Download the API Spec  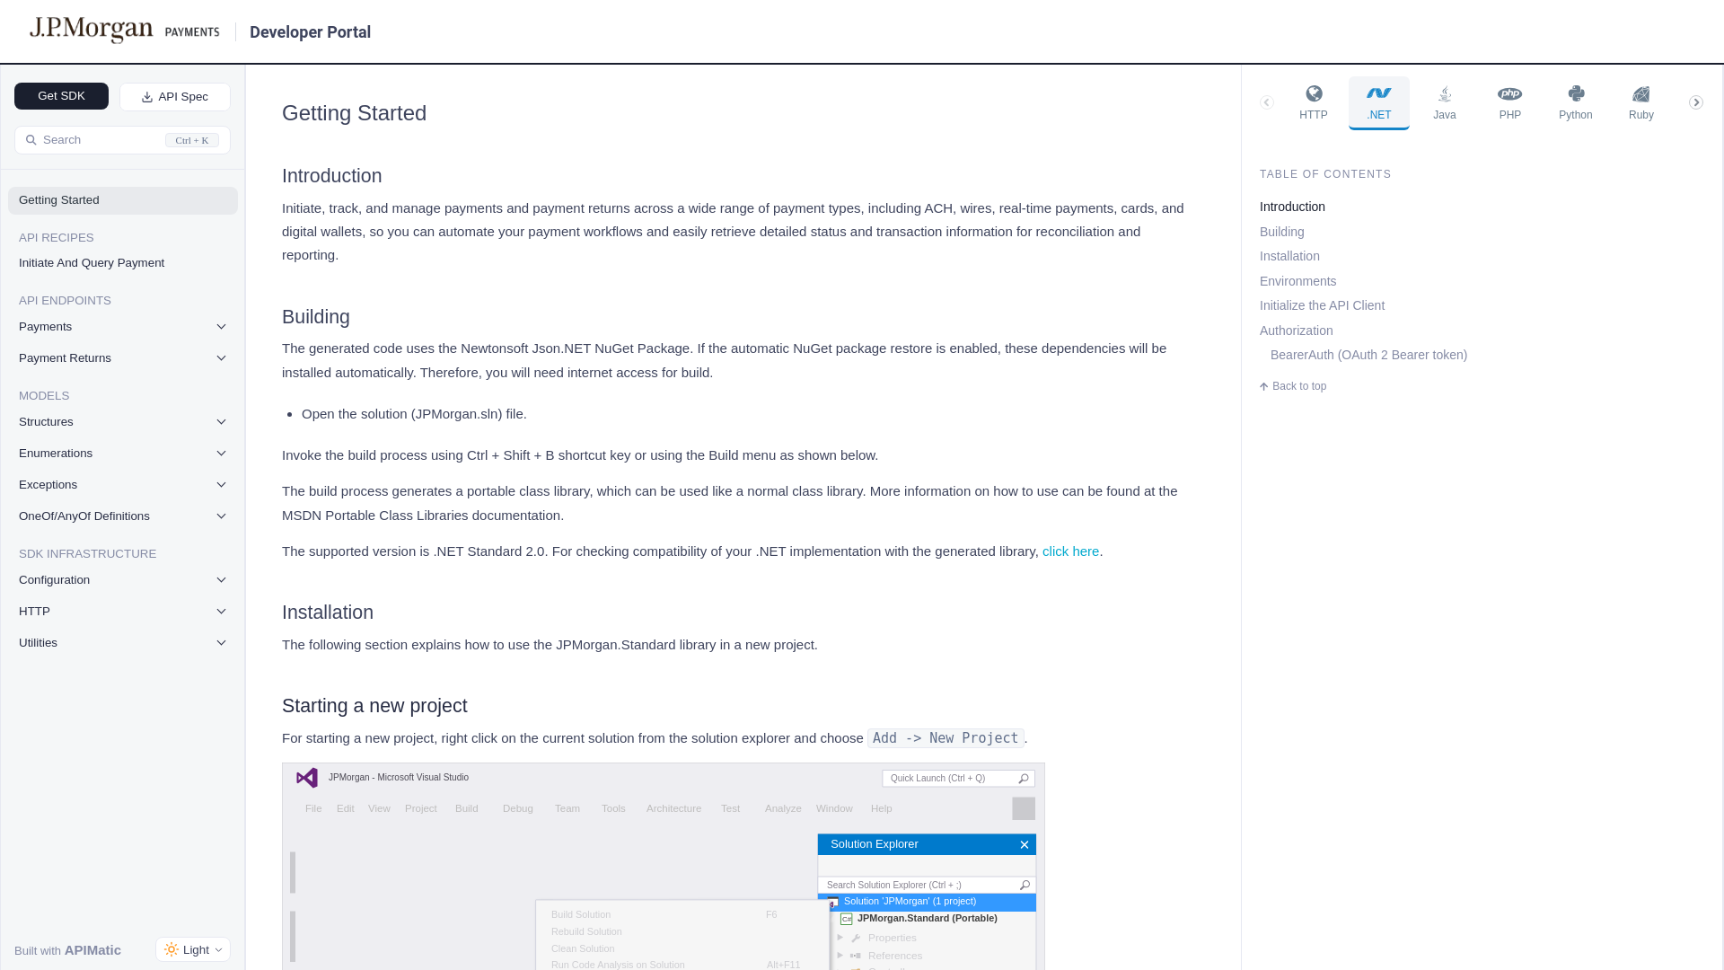pos(175,97)
